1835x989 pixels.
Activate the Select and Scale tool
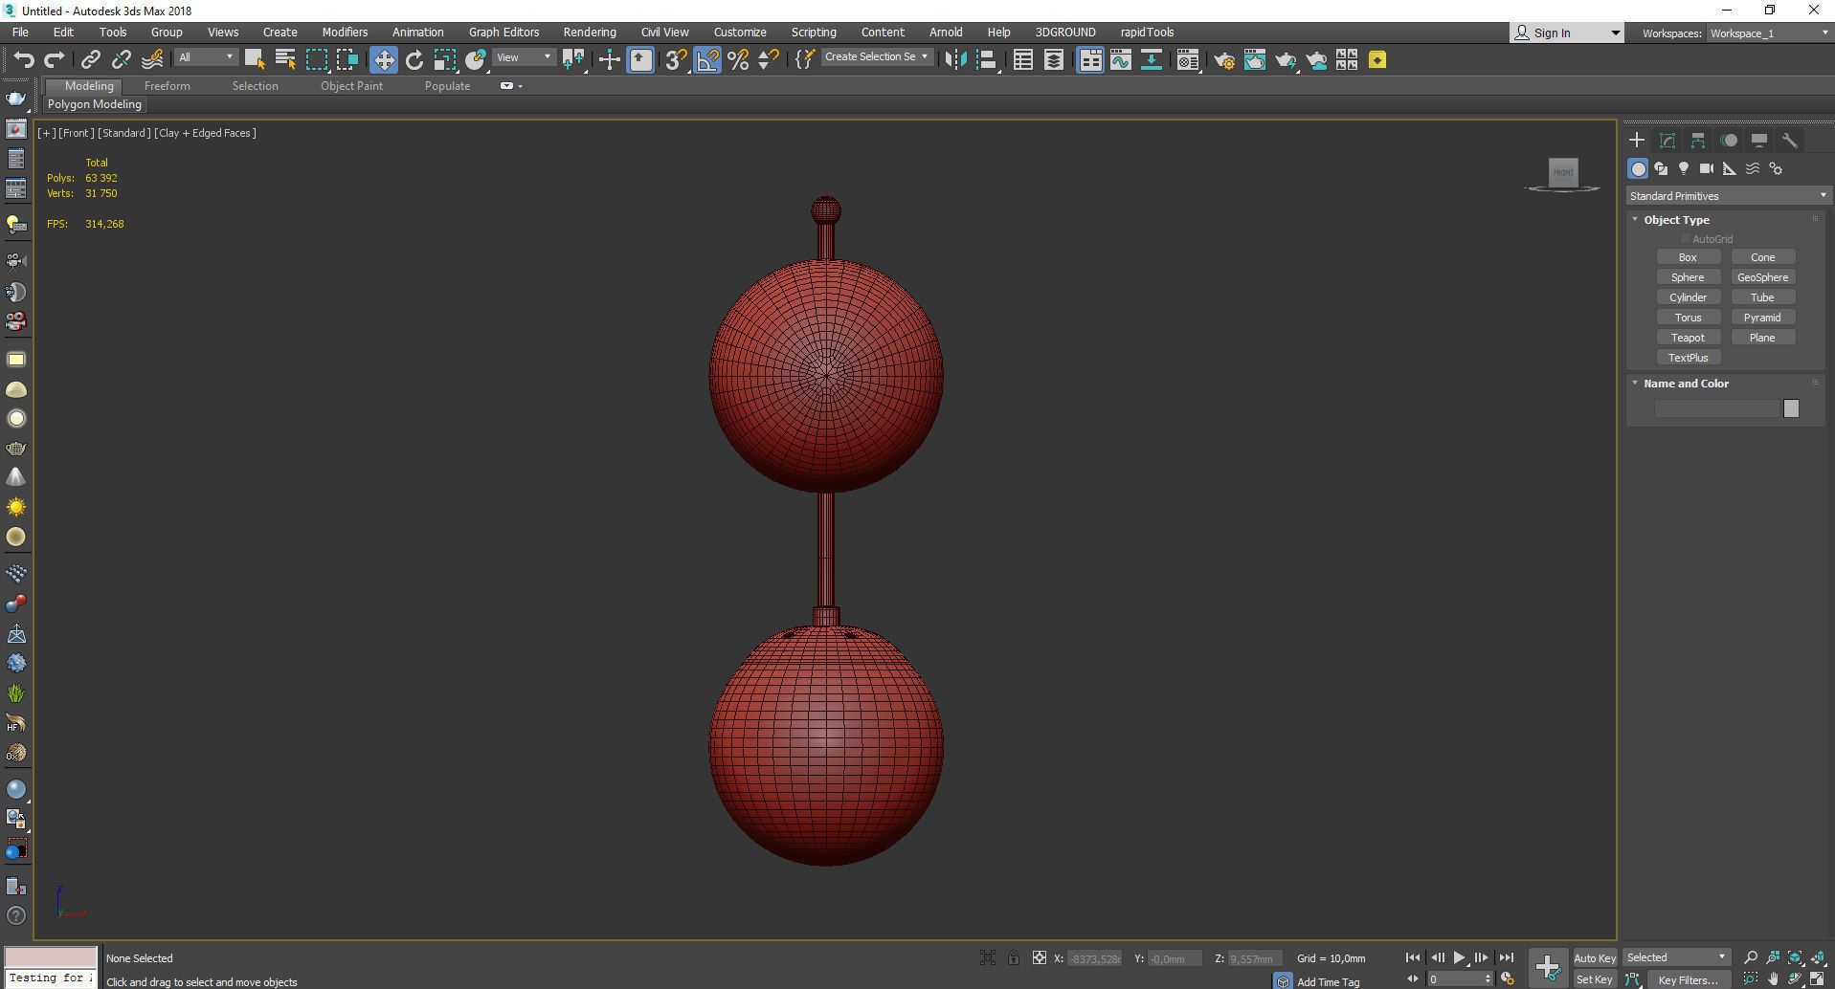coord(444,60)
